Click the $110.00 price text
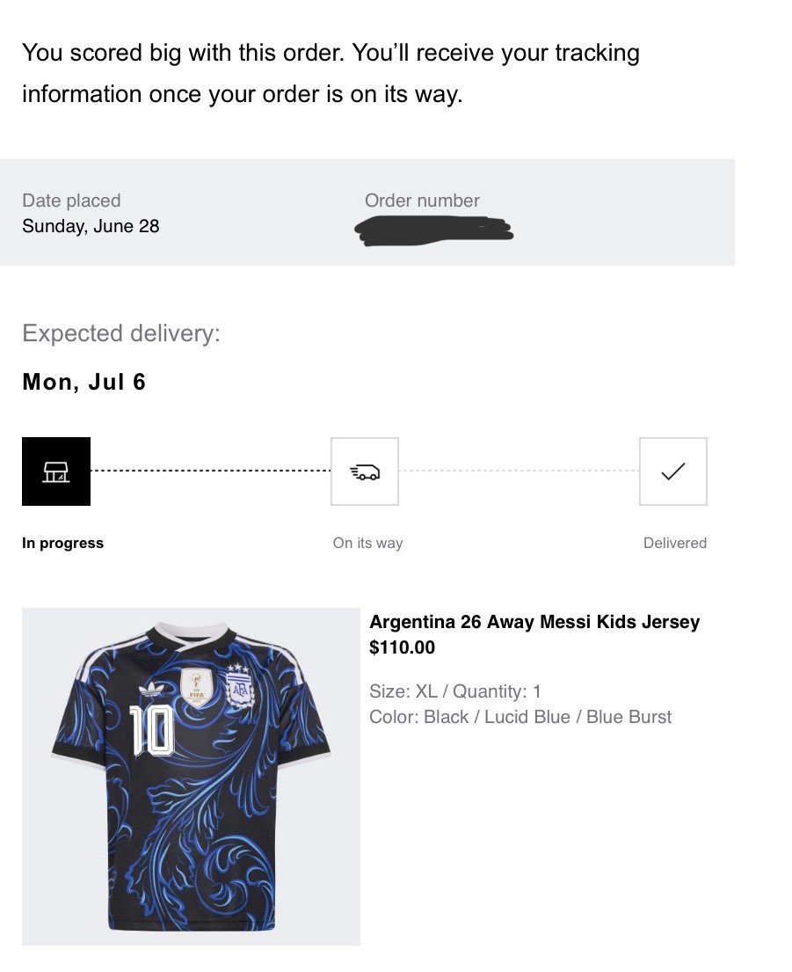 click(402, 647)
